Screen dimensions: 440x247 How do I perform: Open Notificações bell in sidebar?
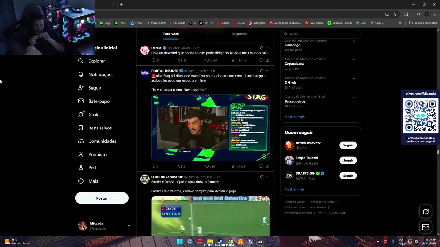pyautogui.click(x=96, y=74)
